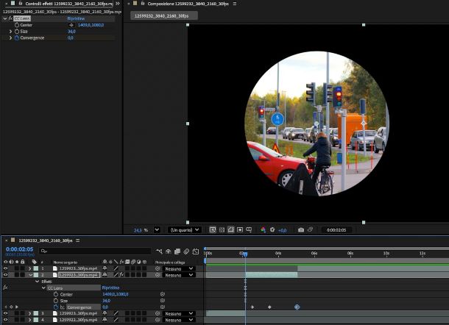449x325 pixels.
Task: Toggle mask and shape path visibility
Action: [231, 229]
